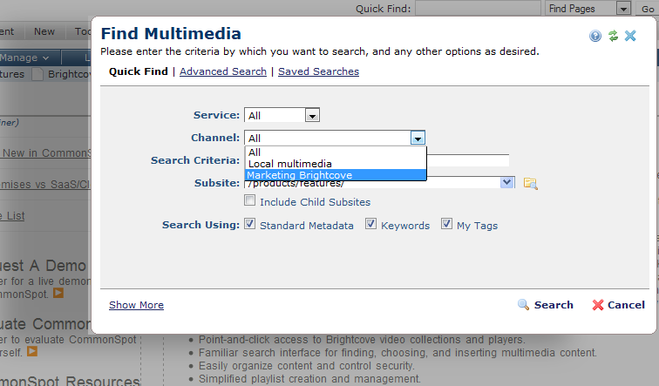The image size is (659, 386).
Task: Click the 'Search Using:' label
Action: coord(200,225)
